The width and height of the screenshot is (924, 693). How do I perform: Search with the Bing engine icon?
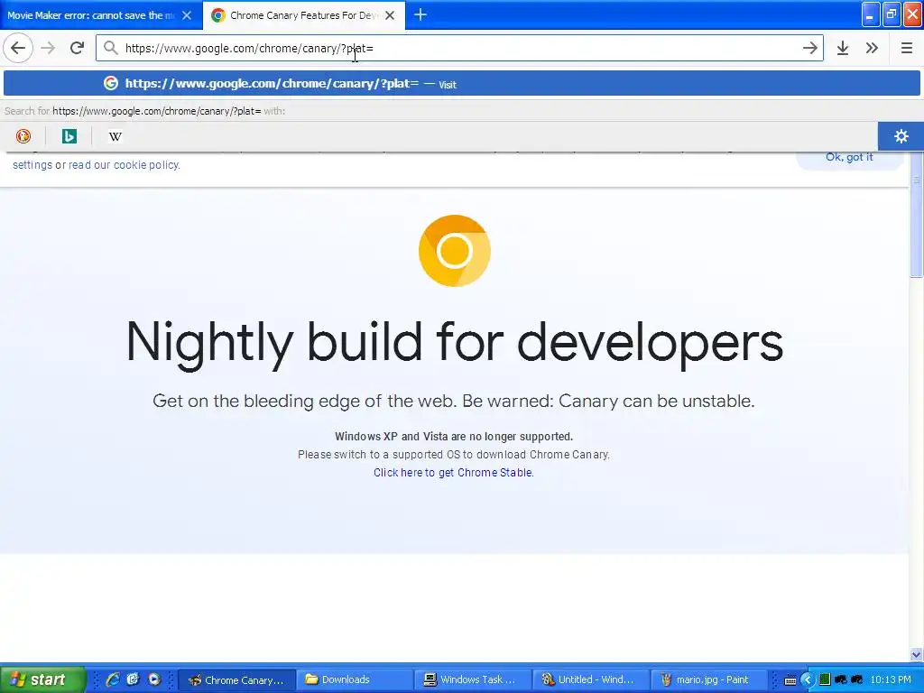pos(69,136)
